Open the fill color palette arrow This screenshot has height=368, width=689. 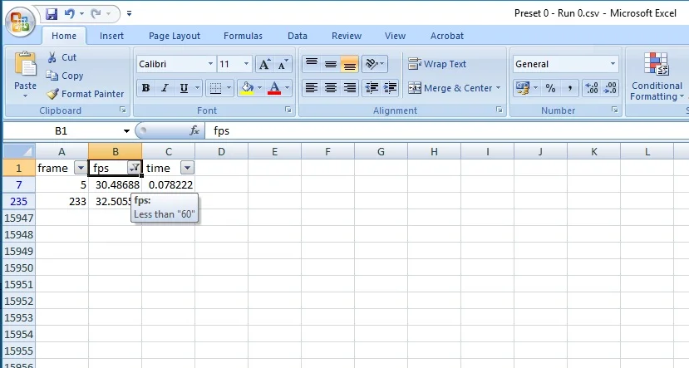point(259,88)
